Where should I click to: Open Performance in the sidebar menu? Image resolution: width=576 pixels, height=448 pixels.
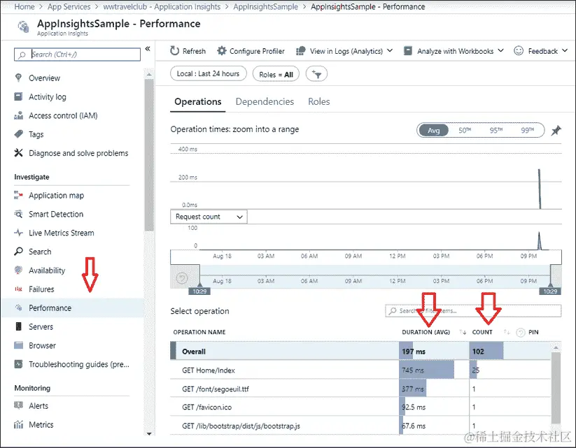[x=72, y=308]
